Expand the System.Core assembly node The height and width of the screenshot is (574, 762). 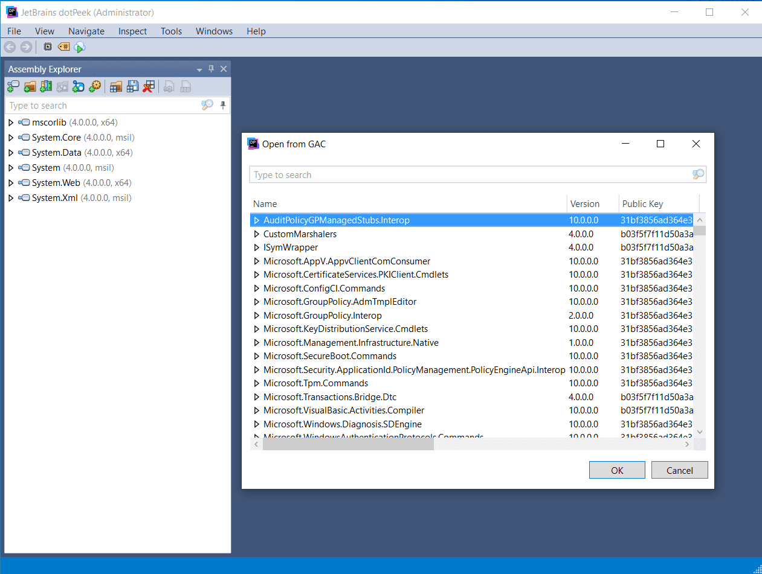click(10, 138)
